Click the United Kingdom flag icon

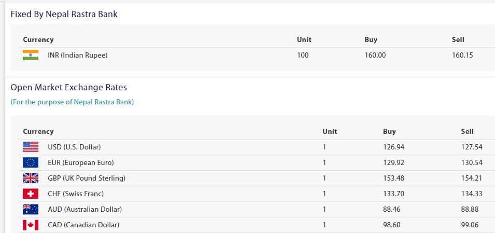(x=31, y=179)
